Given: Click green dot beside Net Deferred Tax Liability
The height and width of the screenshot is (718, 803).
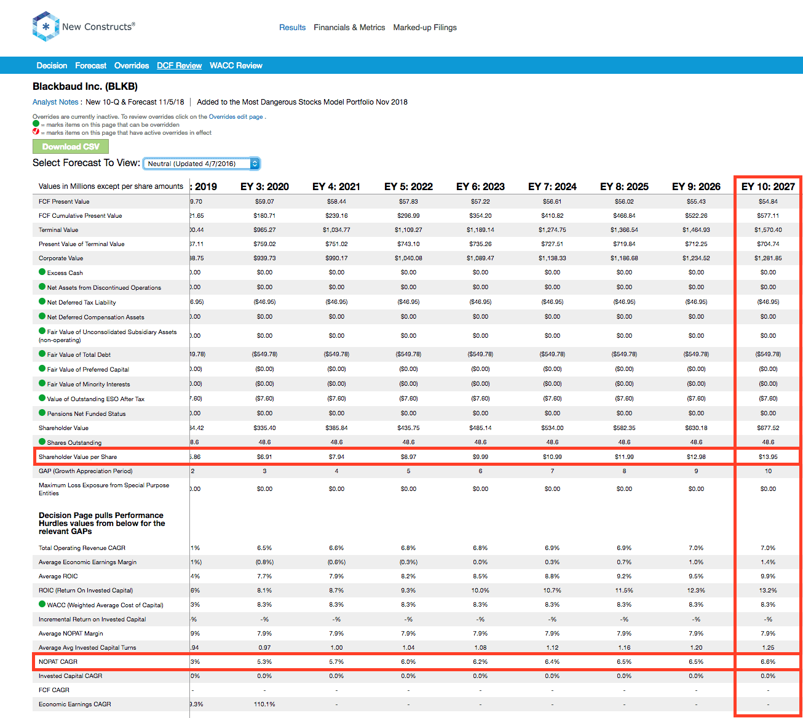Looking at the screenshot, I should pos(42,301).
